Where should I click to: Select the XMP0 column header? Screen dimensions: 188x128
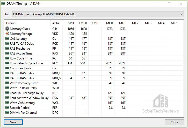(82, 23)
